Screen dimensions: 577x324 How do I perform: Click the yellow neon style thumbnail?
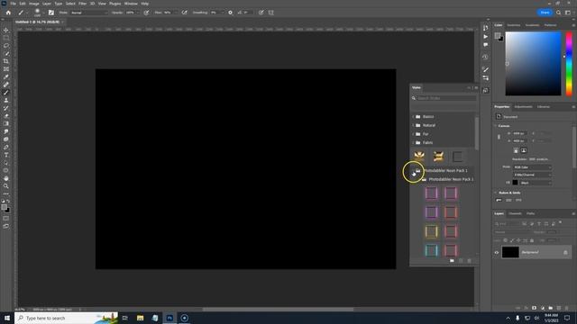(x=431, y=231)
